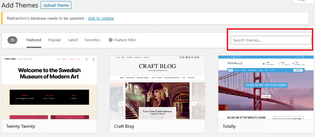The height and width of the screenshot is (137, 315).
Task: Click the TOTALLY logo in theme preview
Action: point(235,63)
